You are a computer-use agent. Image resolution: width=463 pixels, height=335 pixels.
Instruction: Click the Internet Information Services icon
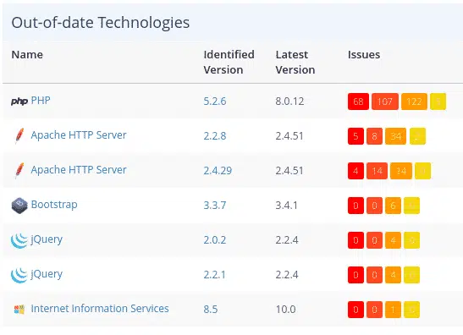pos(19,310)
